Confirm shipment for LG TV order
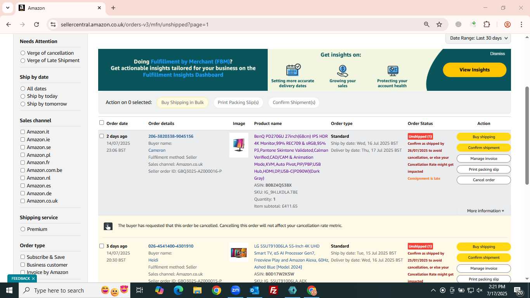 pyautogui.click(x=484, y=258)
